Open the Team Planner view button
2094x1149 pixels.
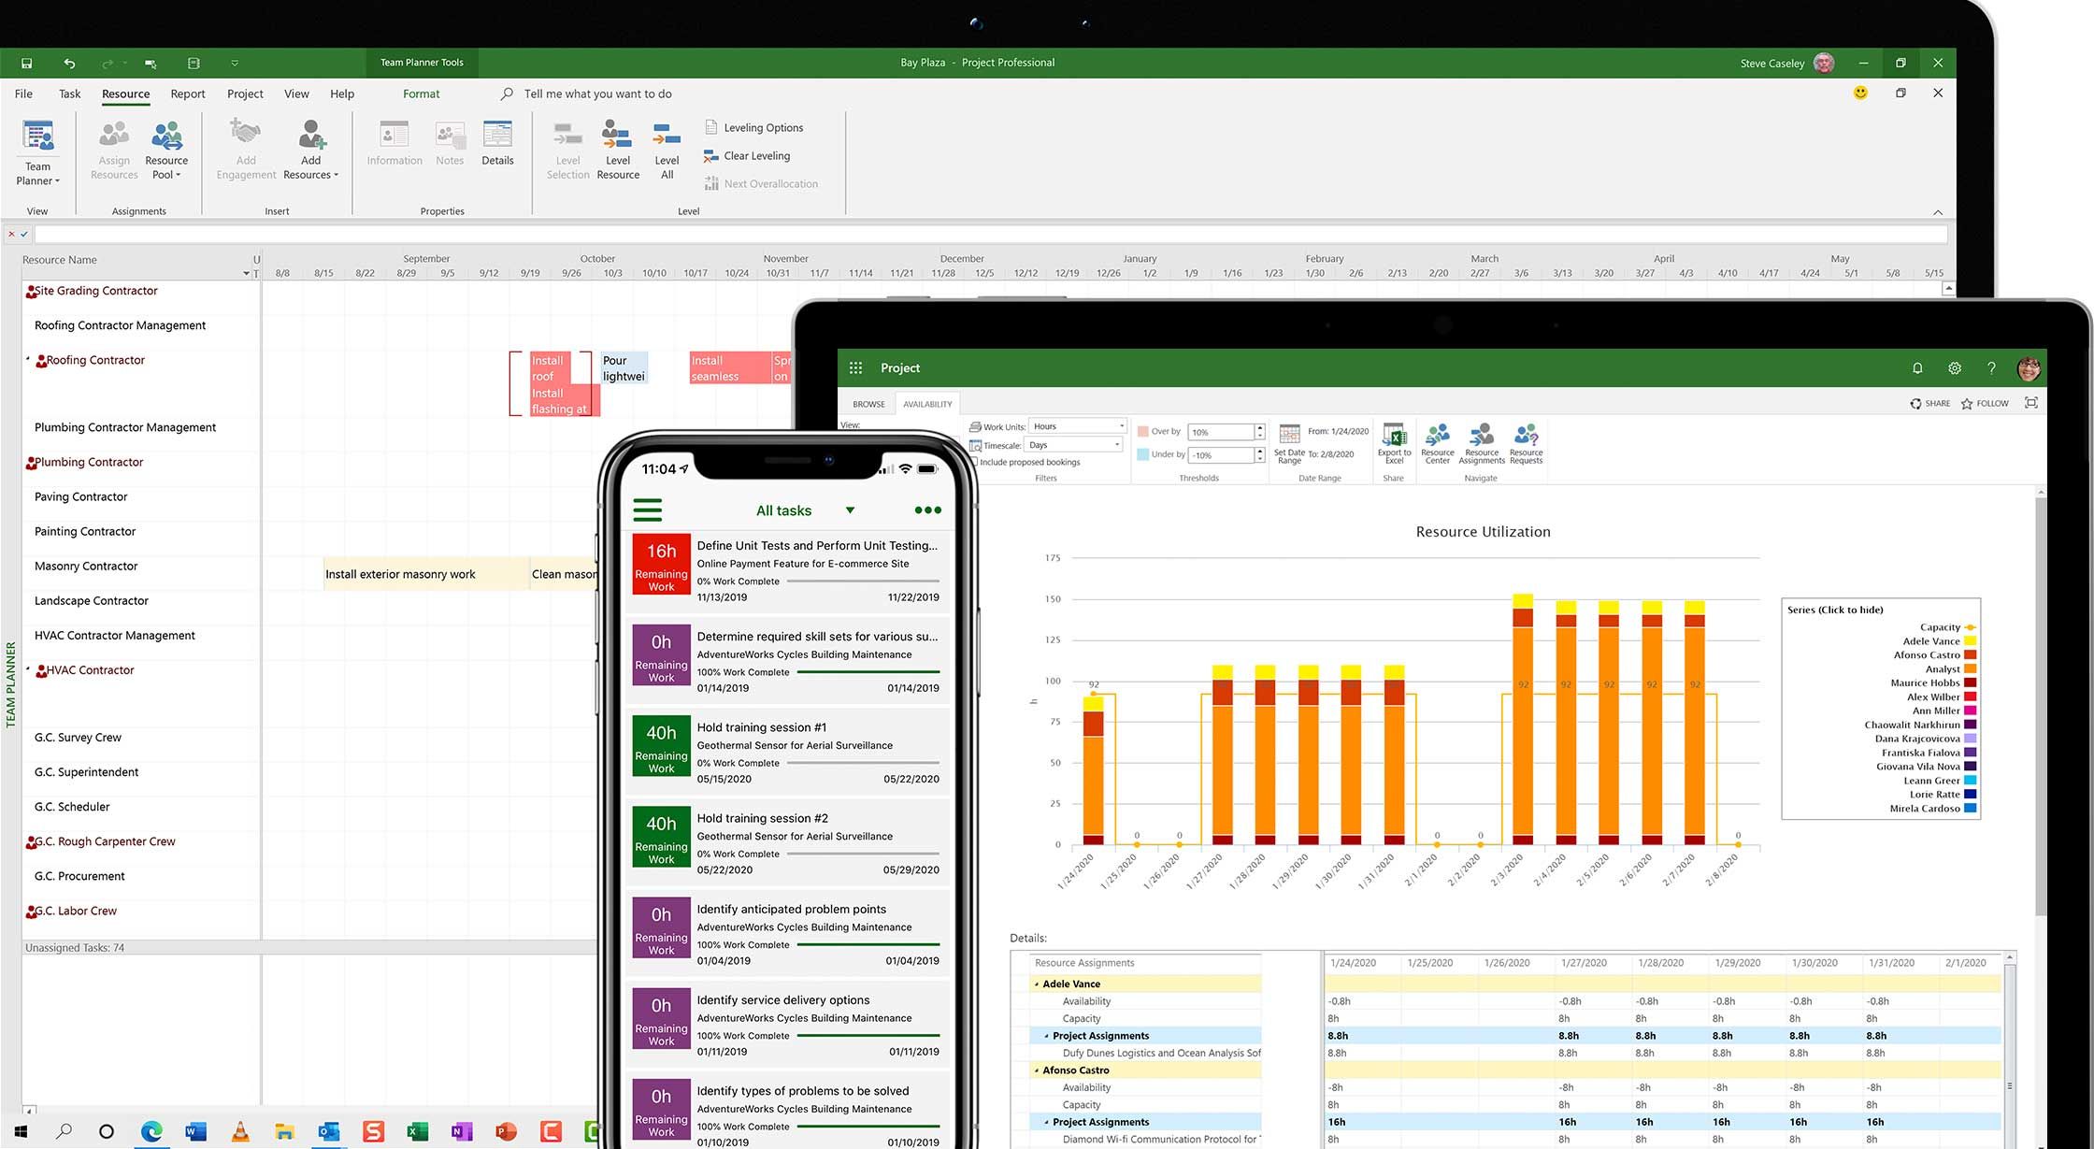[37, 153]
